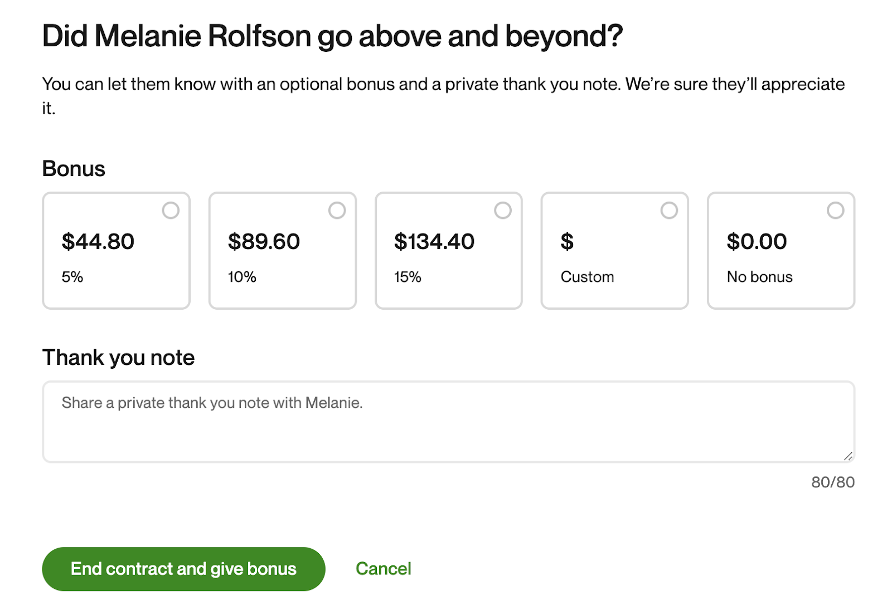
Task: Click the Cancel link
Action: (x=384, y=569)
